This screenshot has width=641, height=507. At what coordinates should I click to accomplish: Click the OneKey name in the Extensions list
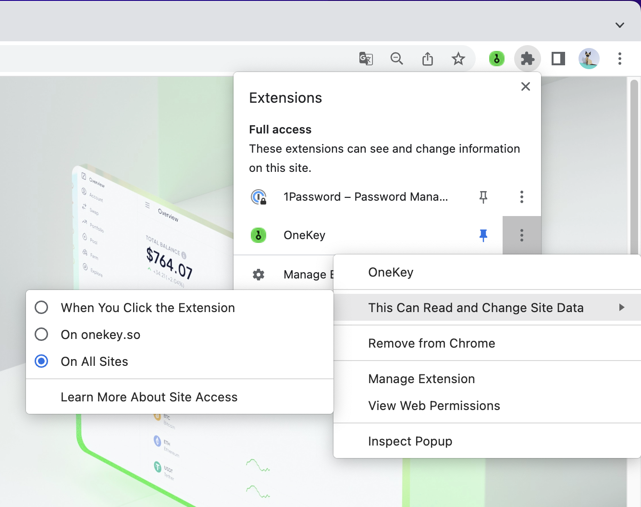pos(305,235)
